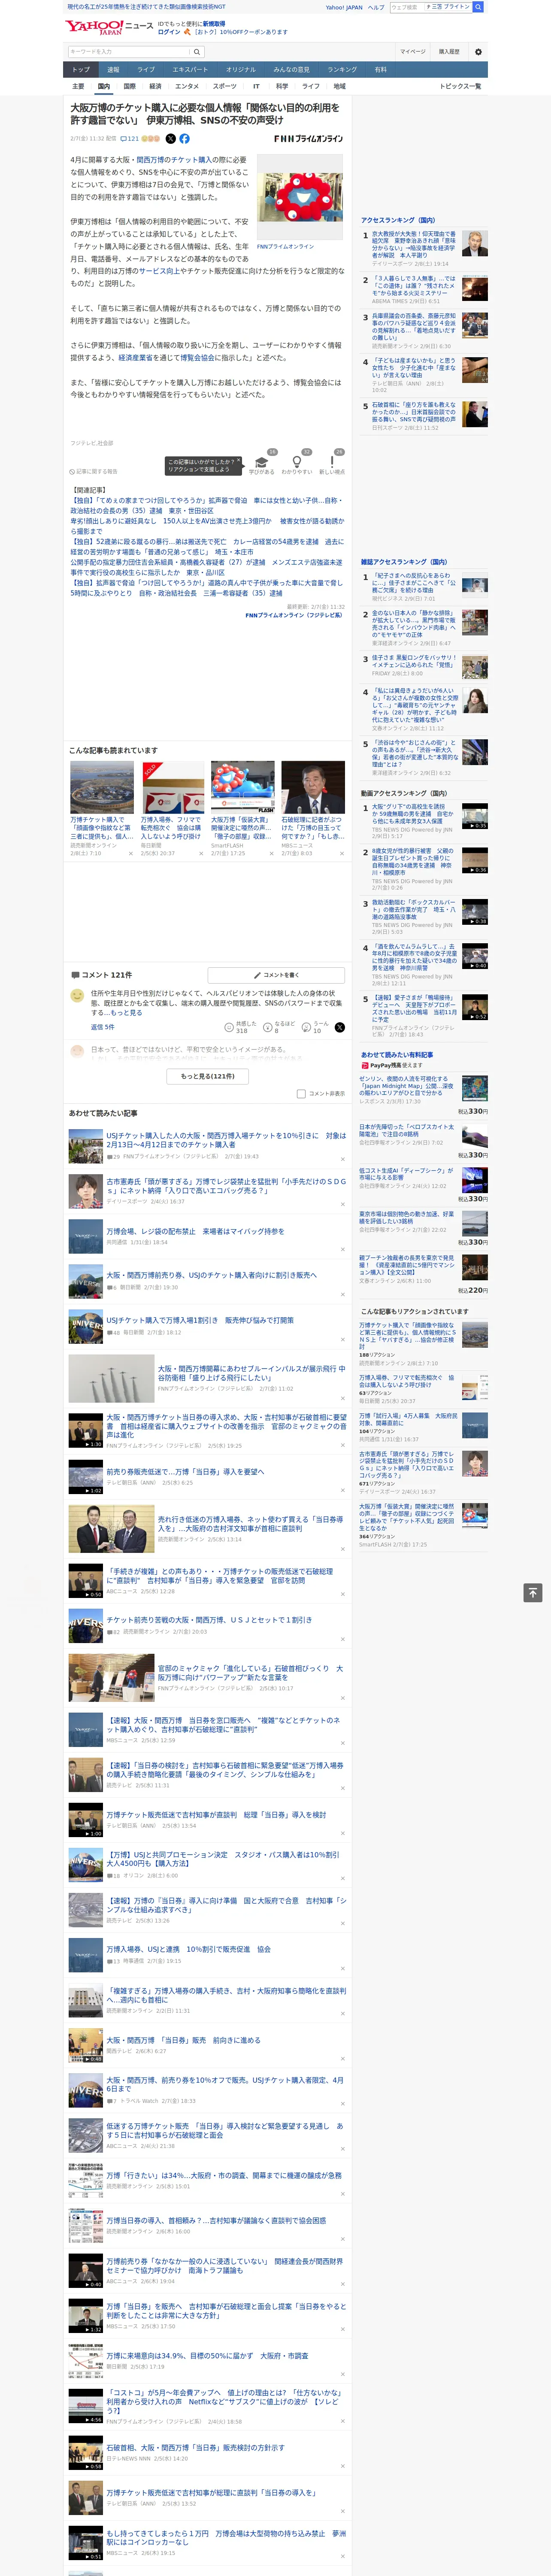Click 記事に関する報告 report icon link
Image resolution: width=551 pixels, height=2576 pixels.
93,471
